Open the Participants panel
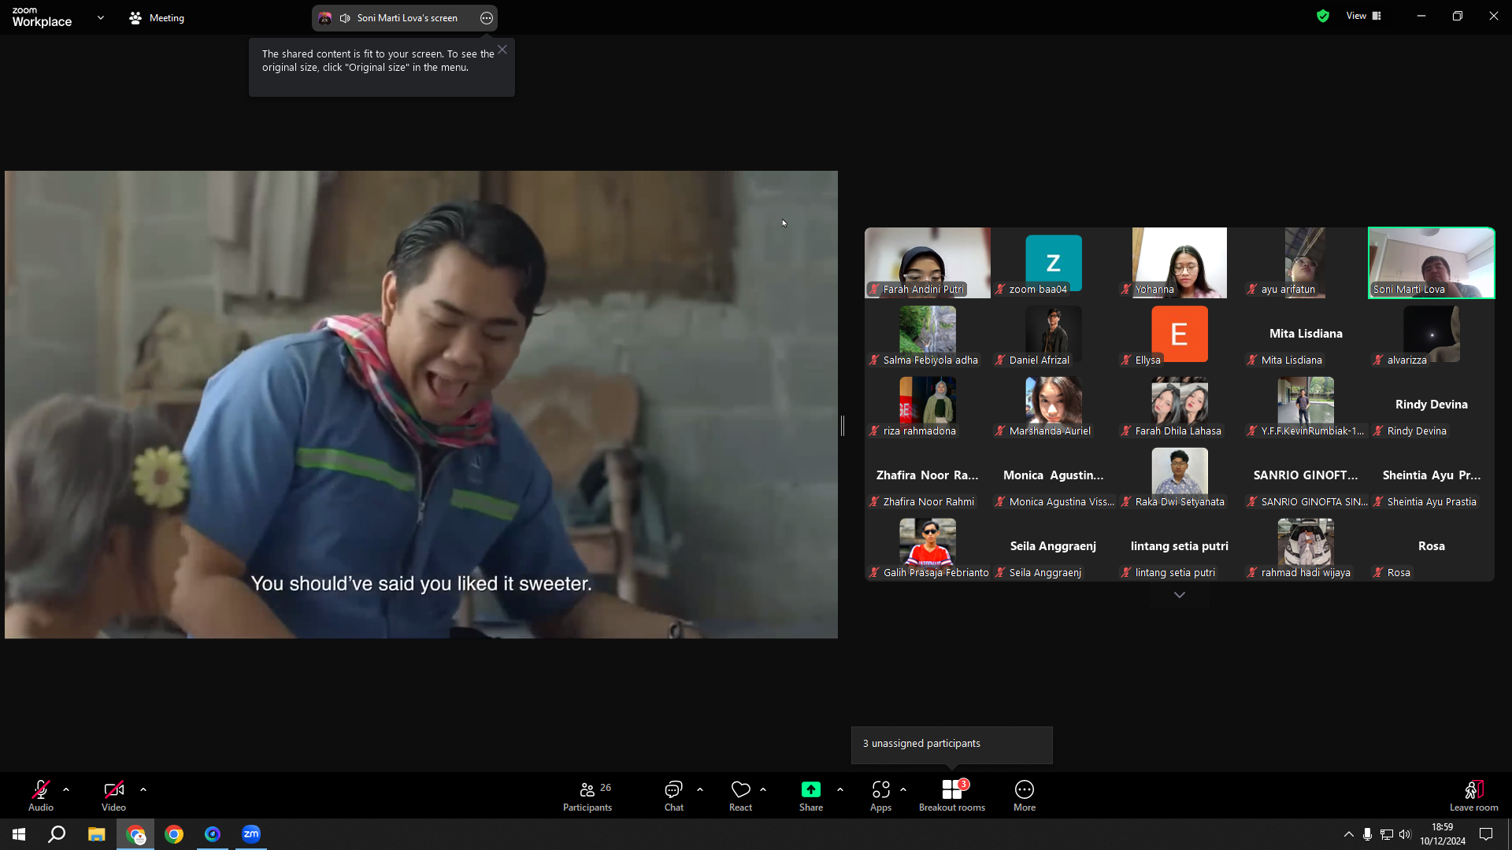This screenshot has width=1512, height=850. coord(587,795)
